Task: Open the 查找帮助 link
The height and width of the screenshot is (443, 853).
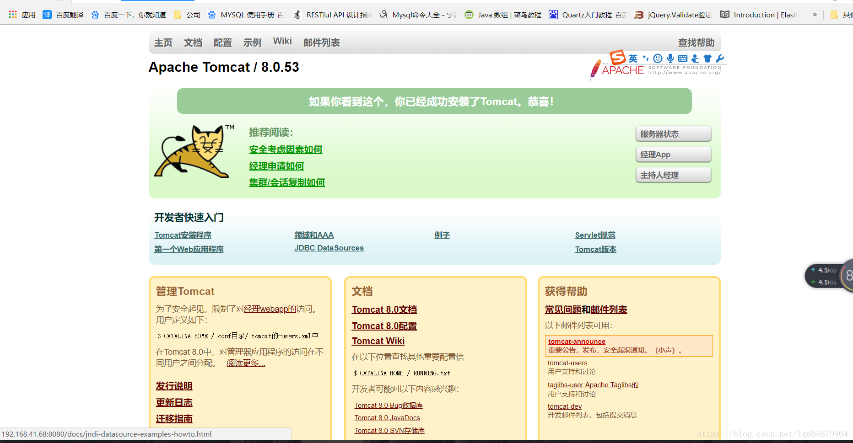Action: pos(696,43)
